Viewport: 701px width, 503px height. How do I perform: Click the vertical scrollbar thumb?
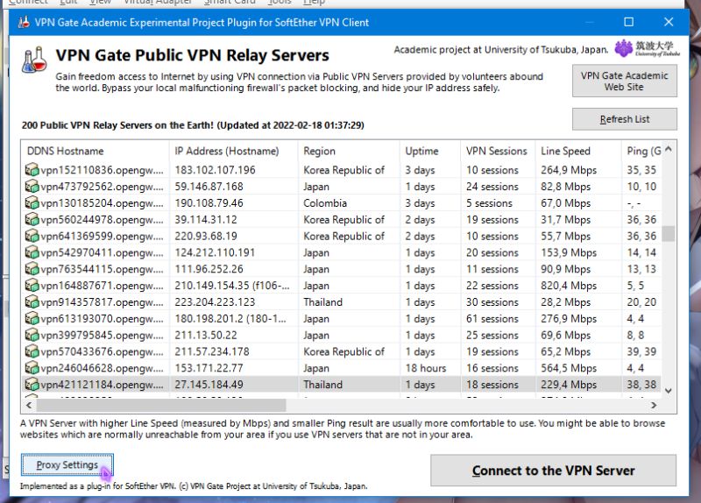click(x=669, y=233)
